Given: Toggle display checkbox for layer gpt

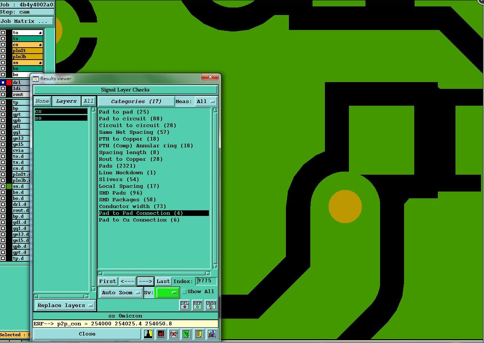Looking at the screenshot, I should (3, 114).
